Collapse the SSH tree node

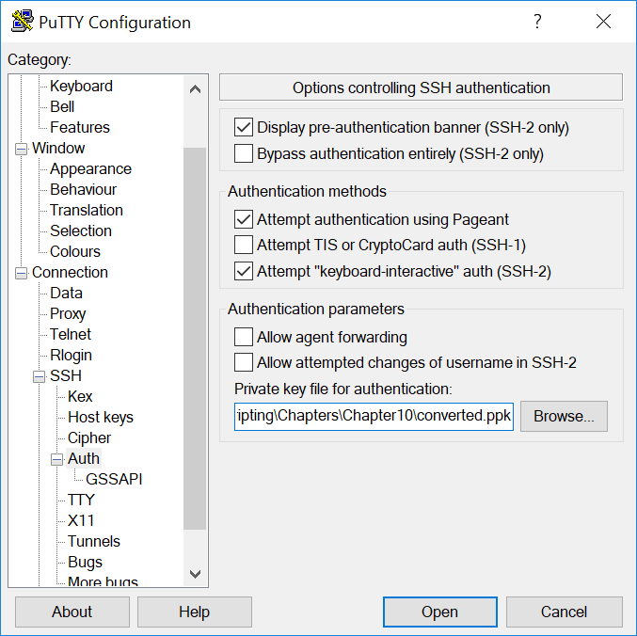coord(39,376)
